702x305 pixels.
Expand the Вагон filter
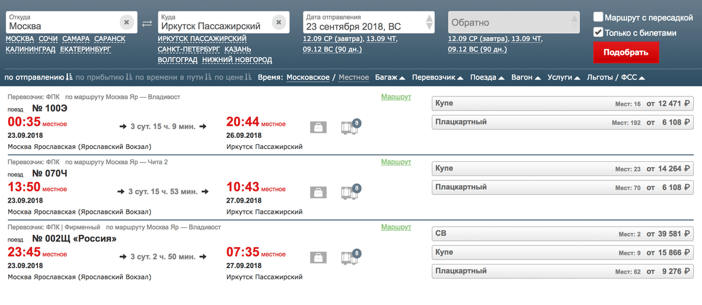click(x=525, y=77)
